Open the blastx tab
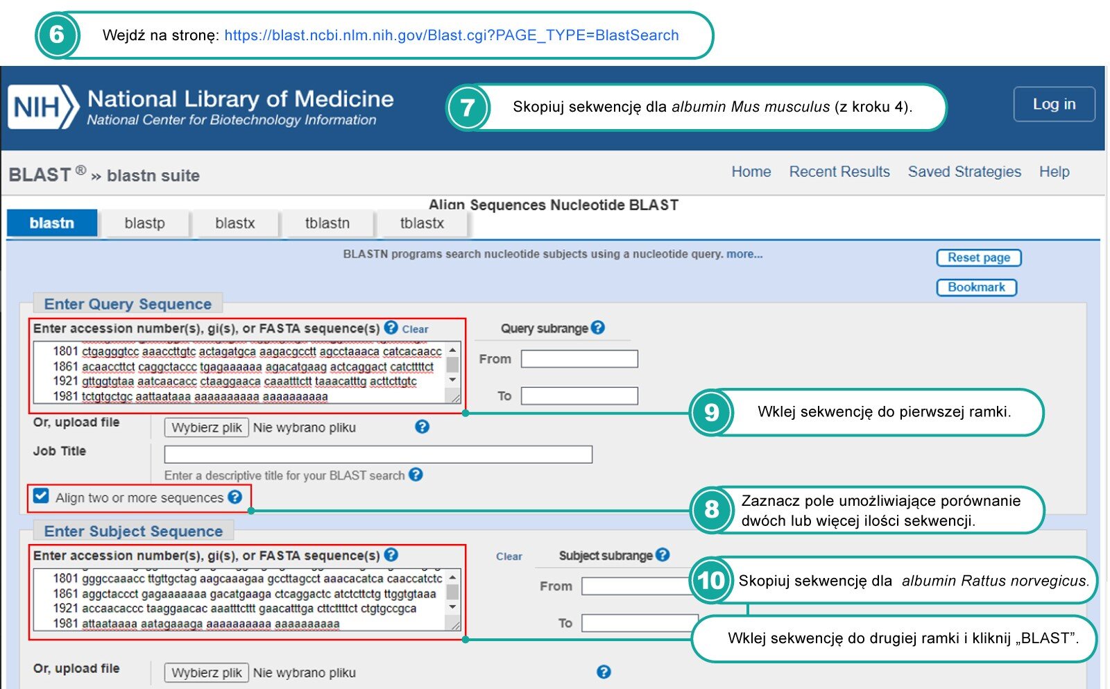The height and width of the screenshot is (689, 1110). pyautogui.click(x=234, y=223)
